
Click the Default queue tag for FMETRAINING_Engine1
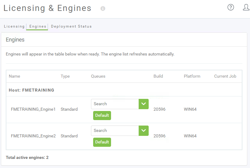click(x=102, y=116)
